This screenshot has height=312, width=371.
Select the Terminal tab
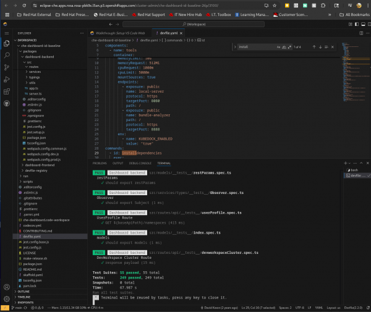click(x=164, y=163)
